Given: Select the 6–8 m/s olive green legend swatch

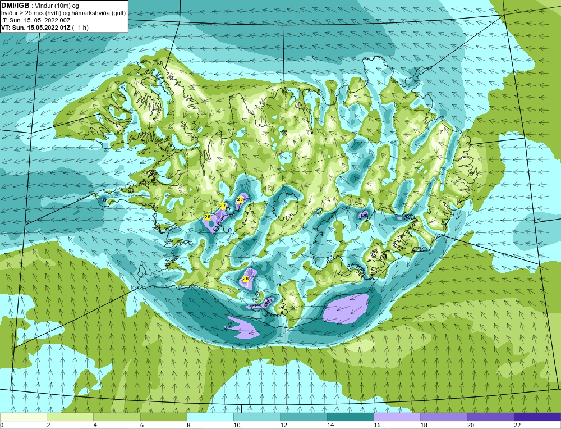Looking at the screenshot, I should click(163, 417).
